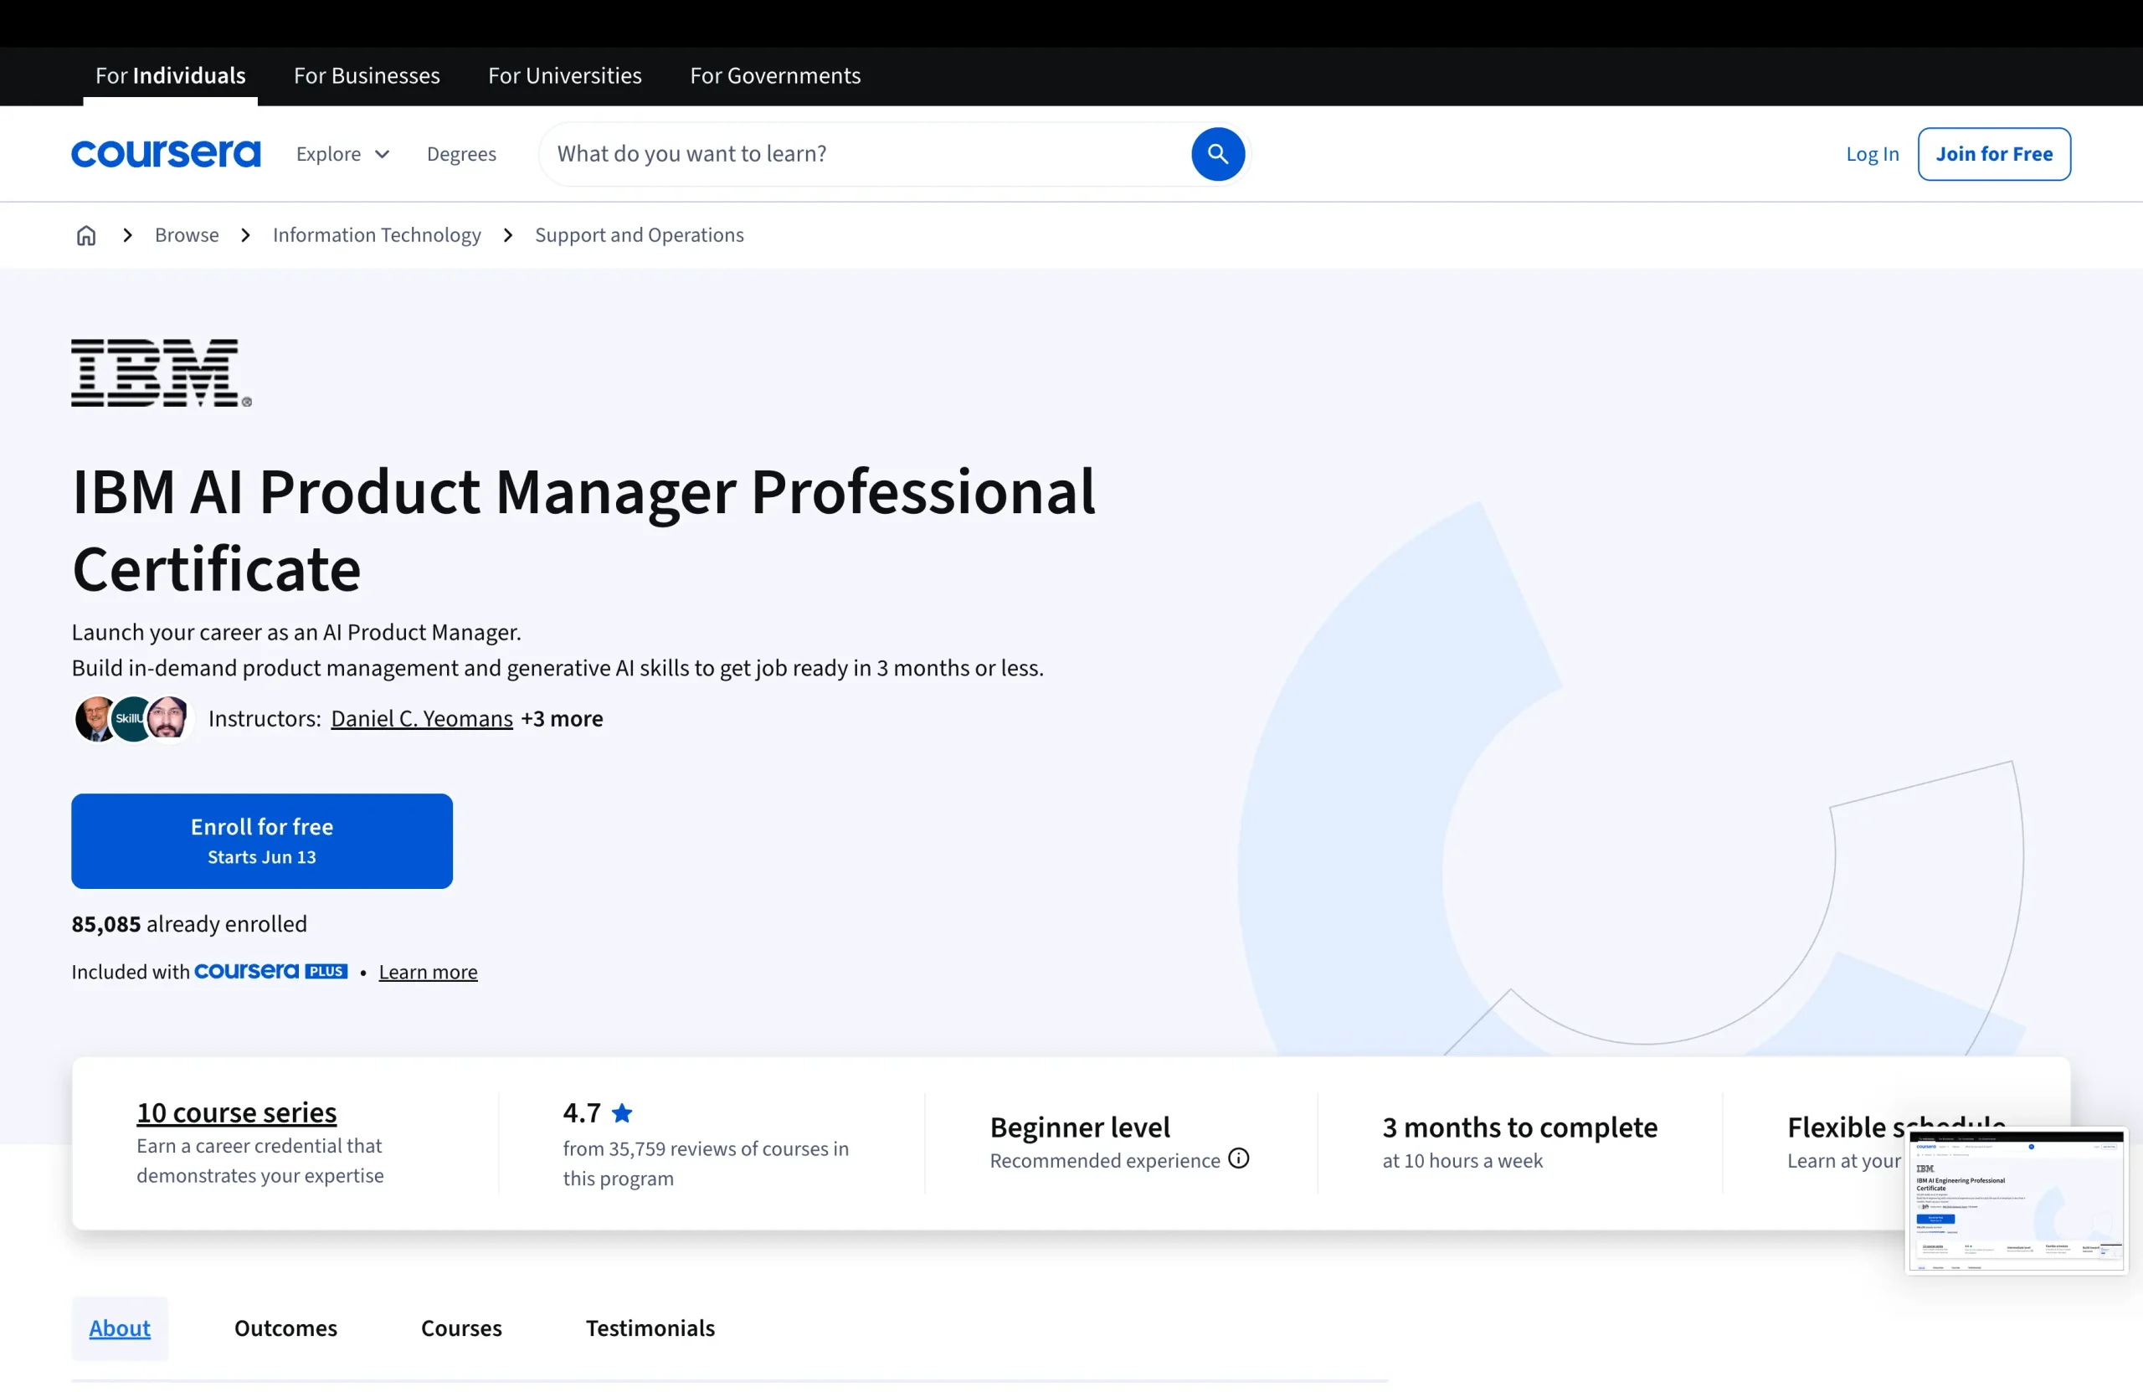2143x1392 pixels.
Task: Click Information Technology breadcrumb
Action: 377,235
